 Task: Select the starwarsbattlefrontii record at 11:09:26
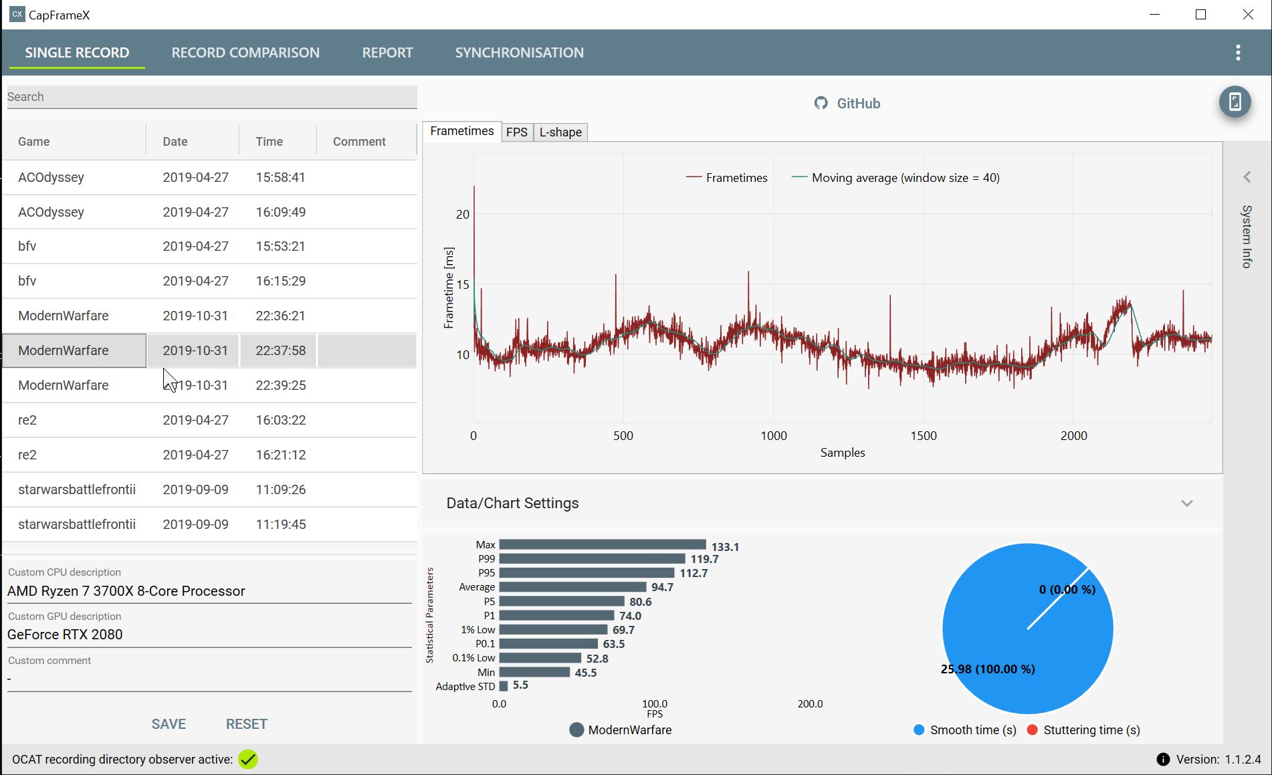point(210,489)
